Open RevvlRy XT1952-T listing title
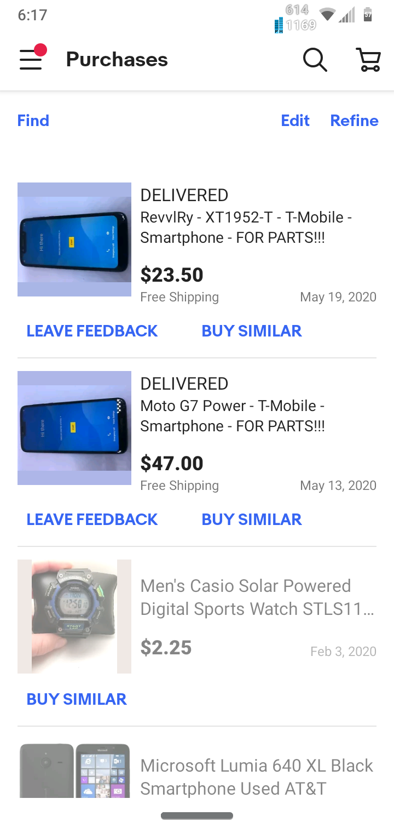This screenshot has height=833, width=394. [246, 227]
